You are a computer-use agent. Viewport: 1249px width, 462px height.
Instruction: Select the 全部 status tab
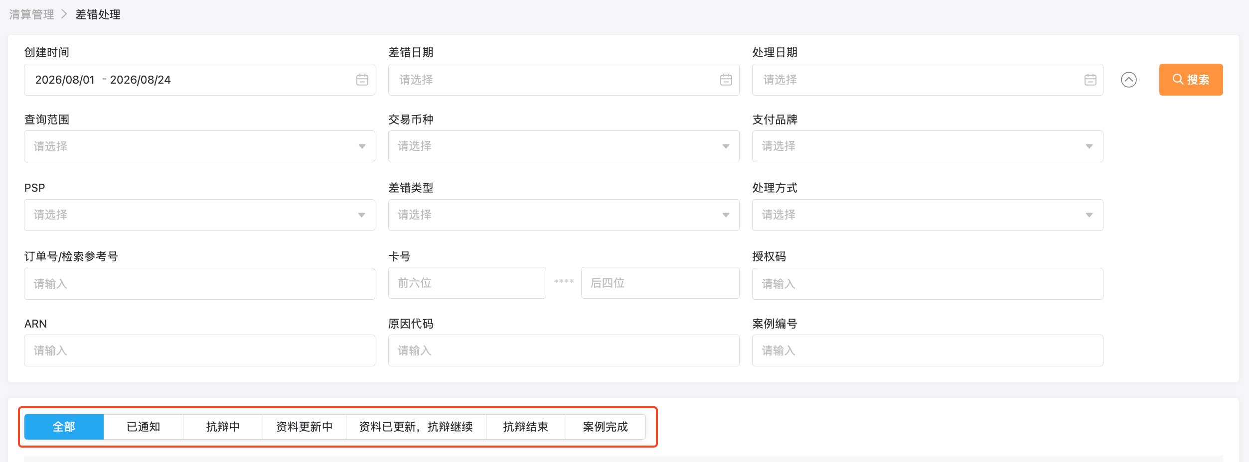[64, 427]
